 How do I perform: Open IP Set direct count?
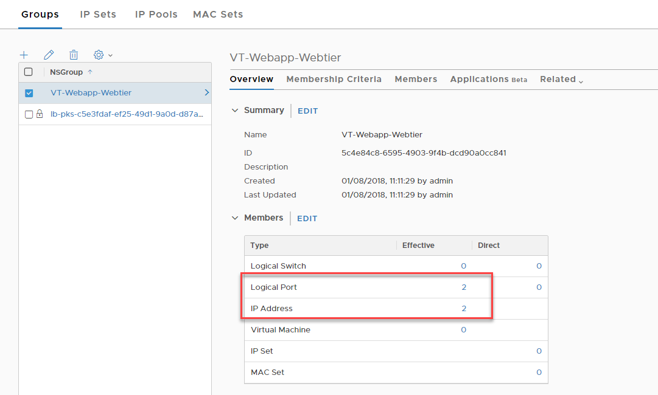point(539,351)
